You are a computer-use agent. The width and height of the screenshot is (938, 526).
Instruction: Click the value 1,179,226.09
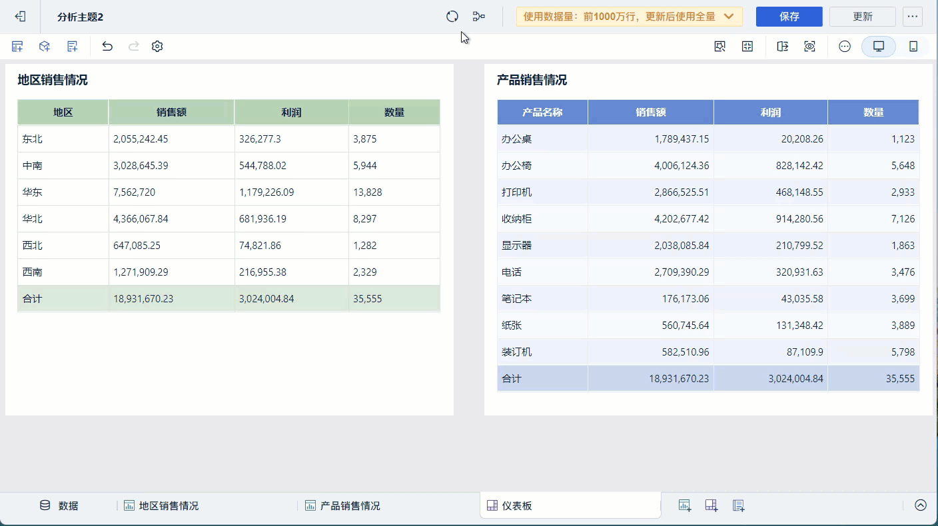[x=266, y=192]
